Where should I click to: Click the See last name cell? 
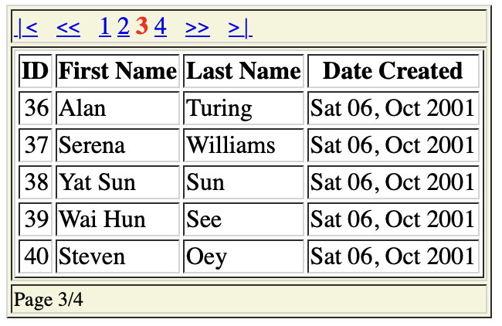coord(243,219)
